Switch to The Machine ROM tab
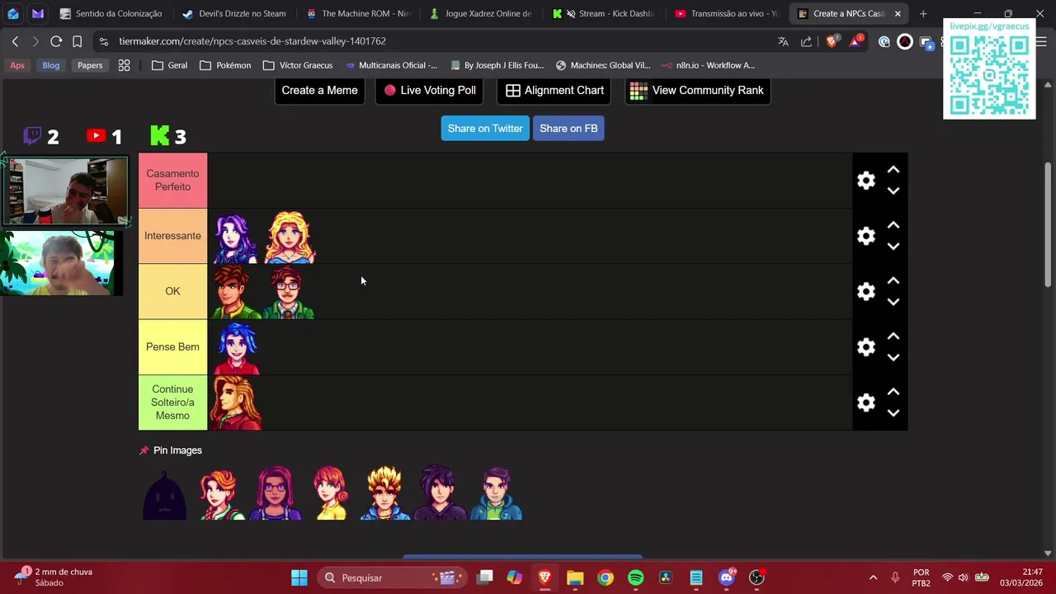The width and height of the screenshot is (1056, 594). click(358, 14)
